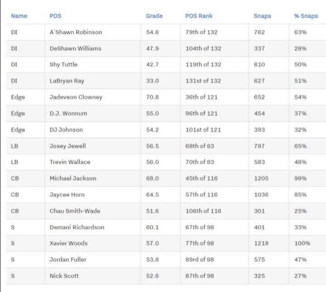326x292 pixels.
Task: Open A'Shawn Robinson player name
Action: [76, 32]
